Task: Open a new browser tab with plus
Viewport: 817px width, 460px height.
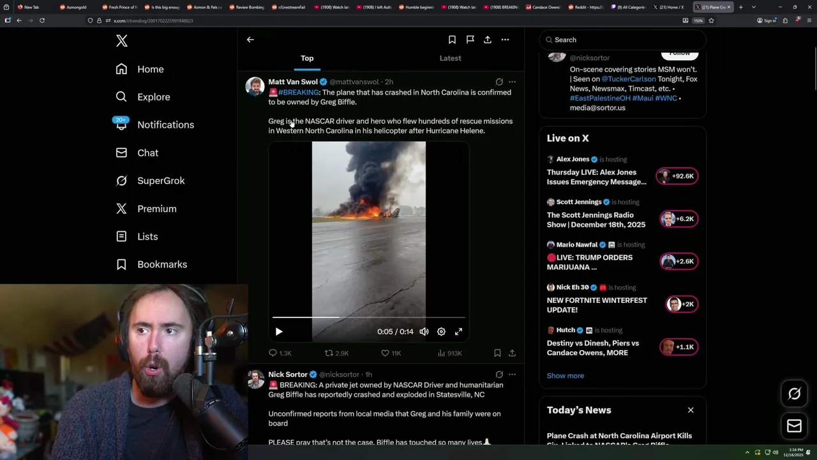Action: 740,7
